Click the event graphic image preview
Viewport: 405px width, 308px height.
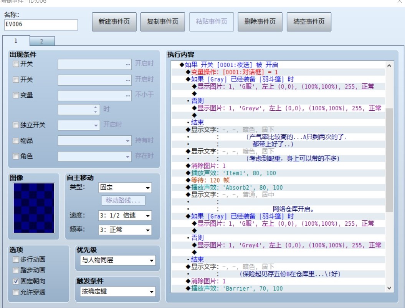[34, 208]
